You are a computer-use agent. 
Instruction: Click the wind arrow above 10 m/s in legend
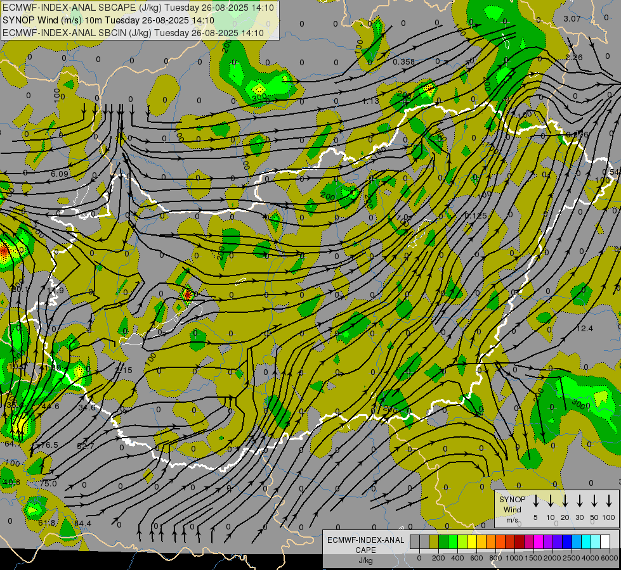(x=551, y=501)
